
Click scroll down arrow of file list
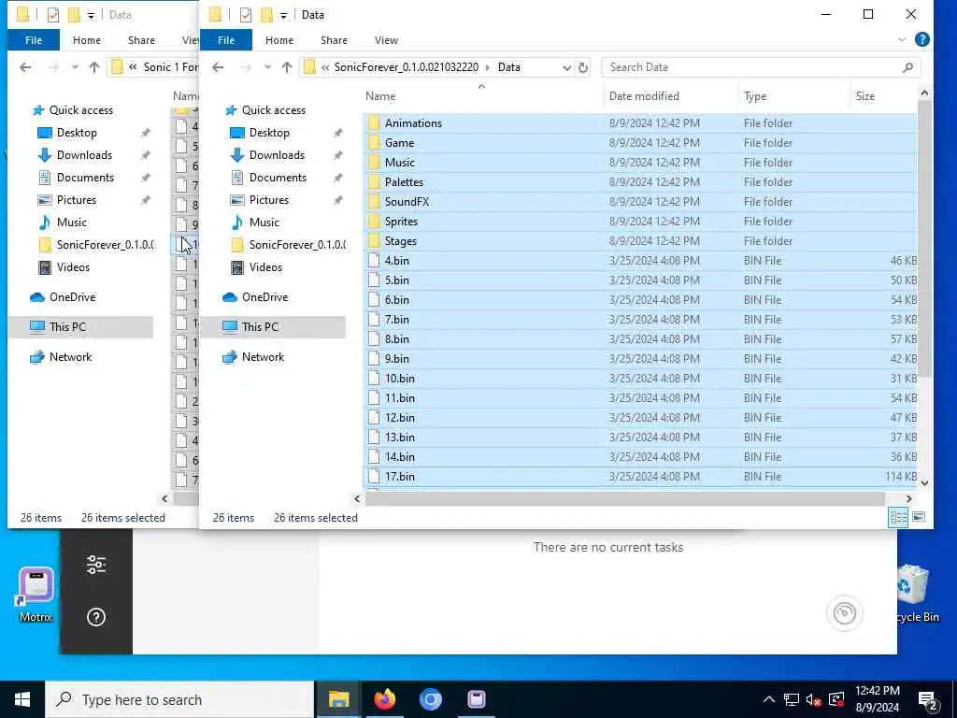click(x=924, y=483)
